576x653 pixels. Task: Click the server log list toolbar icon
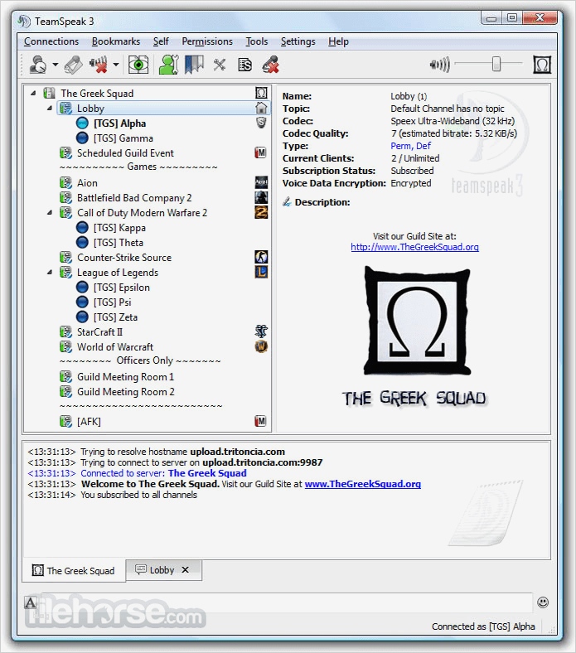[x=244, y=65]
